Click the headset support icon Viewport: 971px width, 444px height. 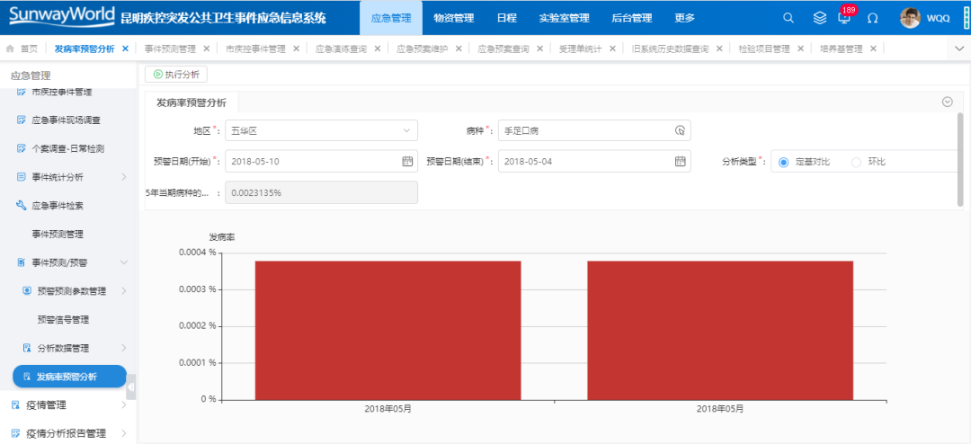point(872,18)
